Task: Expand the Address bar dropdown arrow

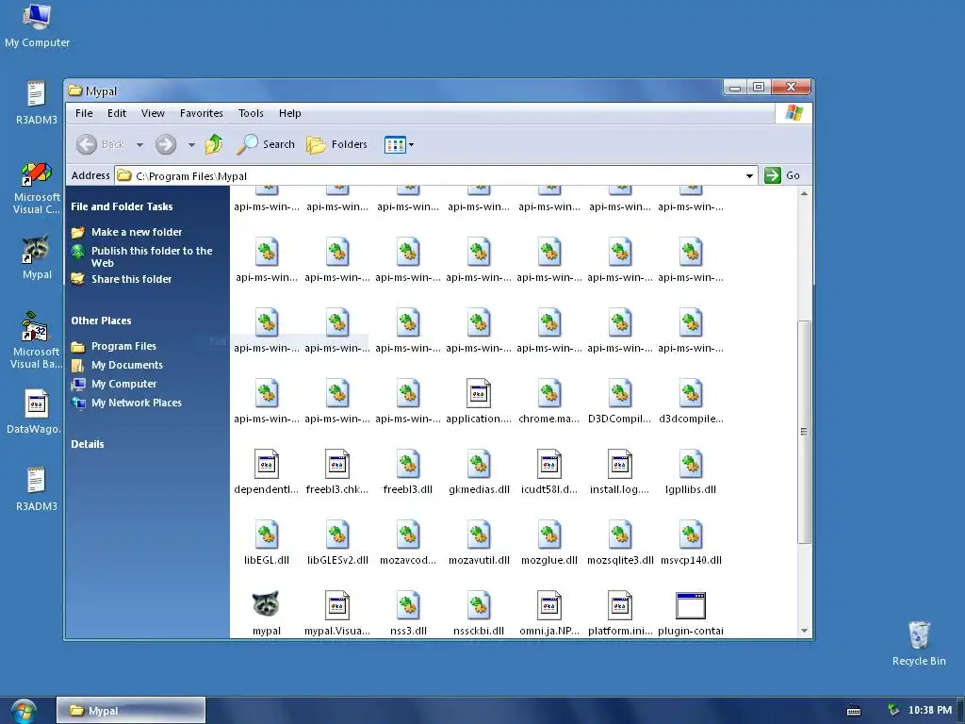Action: (749, 176)
